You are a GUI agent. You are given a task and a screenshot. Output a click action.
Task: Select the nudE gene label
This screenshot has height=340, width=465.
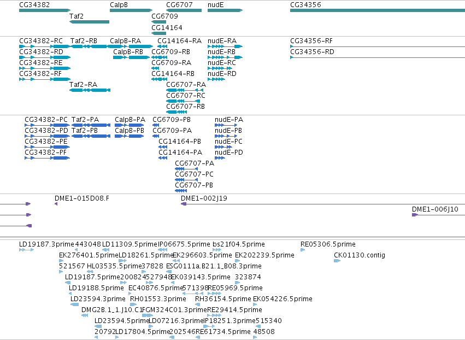pyautogui.click(x=216, y=5)
